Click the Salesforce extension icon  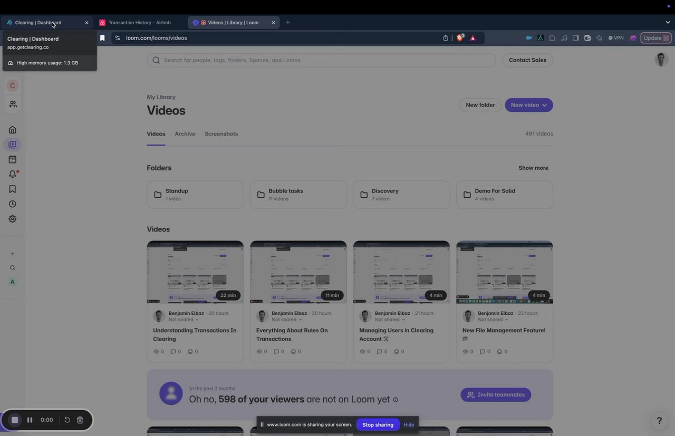(529, 38)
